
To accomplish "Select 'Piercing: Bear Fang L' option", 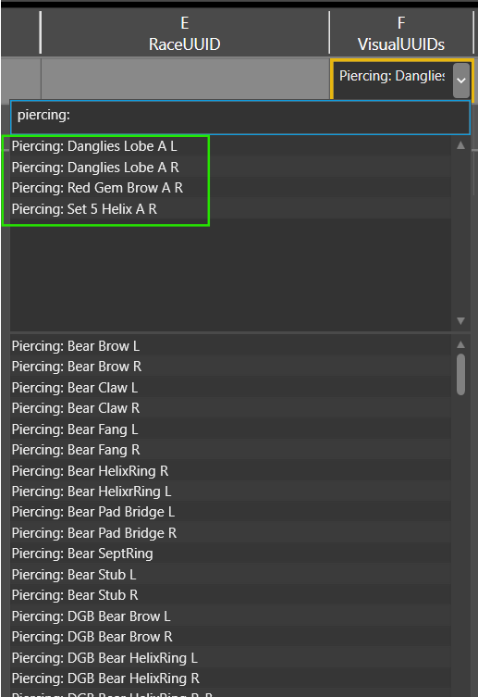I will [x=230, y=429].
